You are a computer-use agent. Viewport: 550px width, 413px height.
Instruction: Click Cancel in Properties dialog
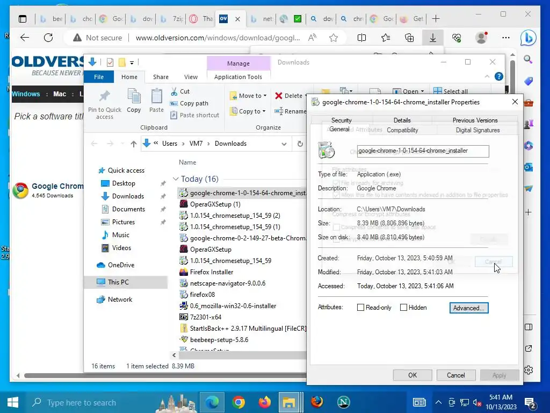coord(455,375)
